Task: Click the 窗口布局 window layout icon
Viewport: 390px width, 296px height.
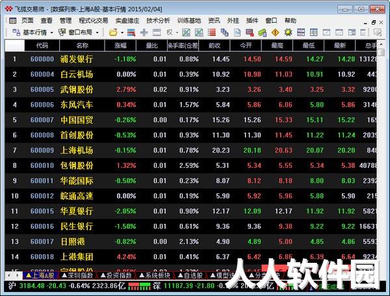Action: coord(62,33)
